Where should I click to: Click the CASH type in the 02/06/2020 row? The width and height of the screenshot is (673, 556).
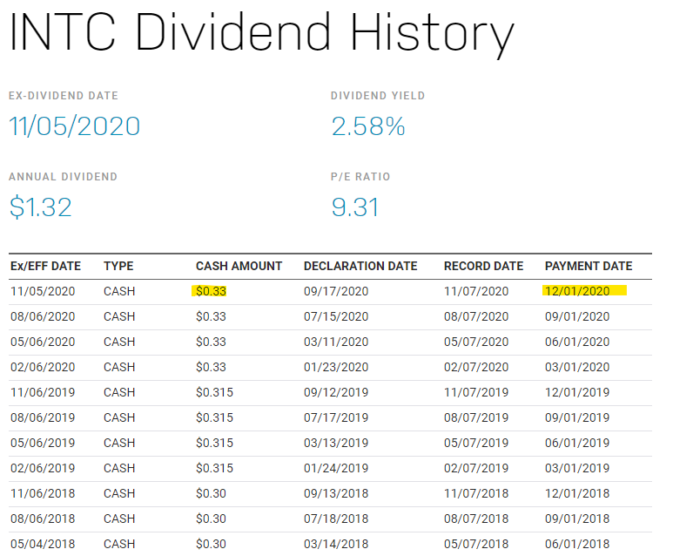(x=119, y=367)
